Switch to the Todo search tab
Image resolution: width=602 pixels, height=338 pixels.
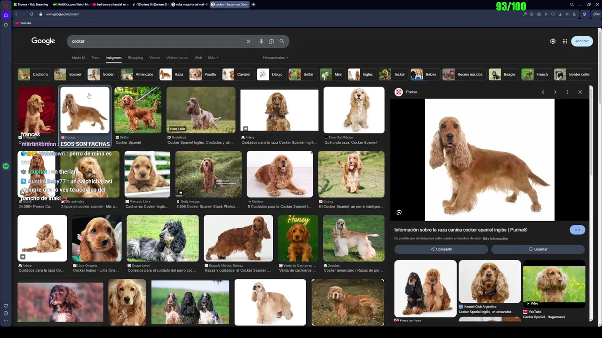(x=95, y=58)
